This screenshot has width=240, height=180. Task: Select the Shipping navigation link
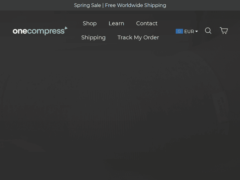click(93, 37)
